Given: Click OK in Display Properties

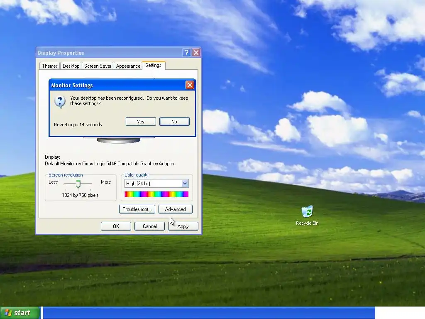Looking at the screenshot, I should pos(116,226).
